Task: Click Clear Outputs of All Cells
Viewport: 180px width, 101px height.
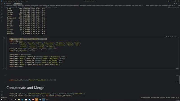Action: [x=28, y=7]
